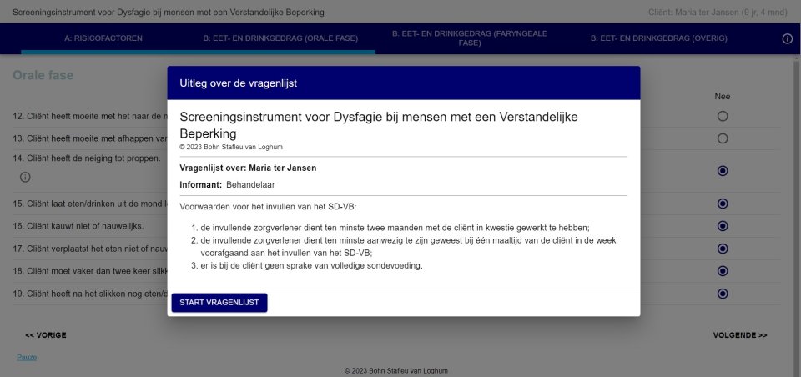Click question '14. Cliënt heeft de neiging tot proppen.'
Screen dimensions: 801x377
point(86,158)
